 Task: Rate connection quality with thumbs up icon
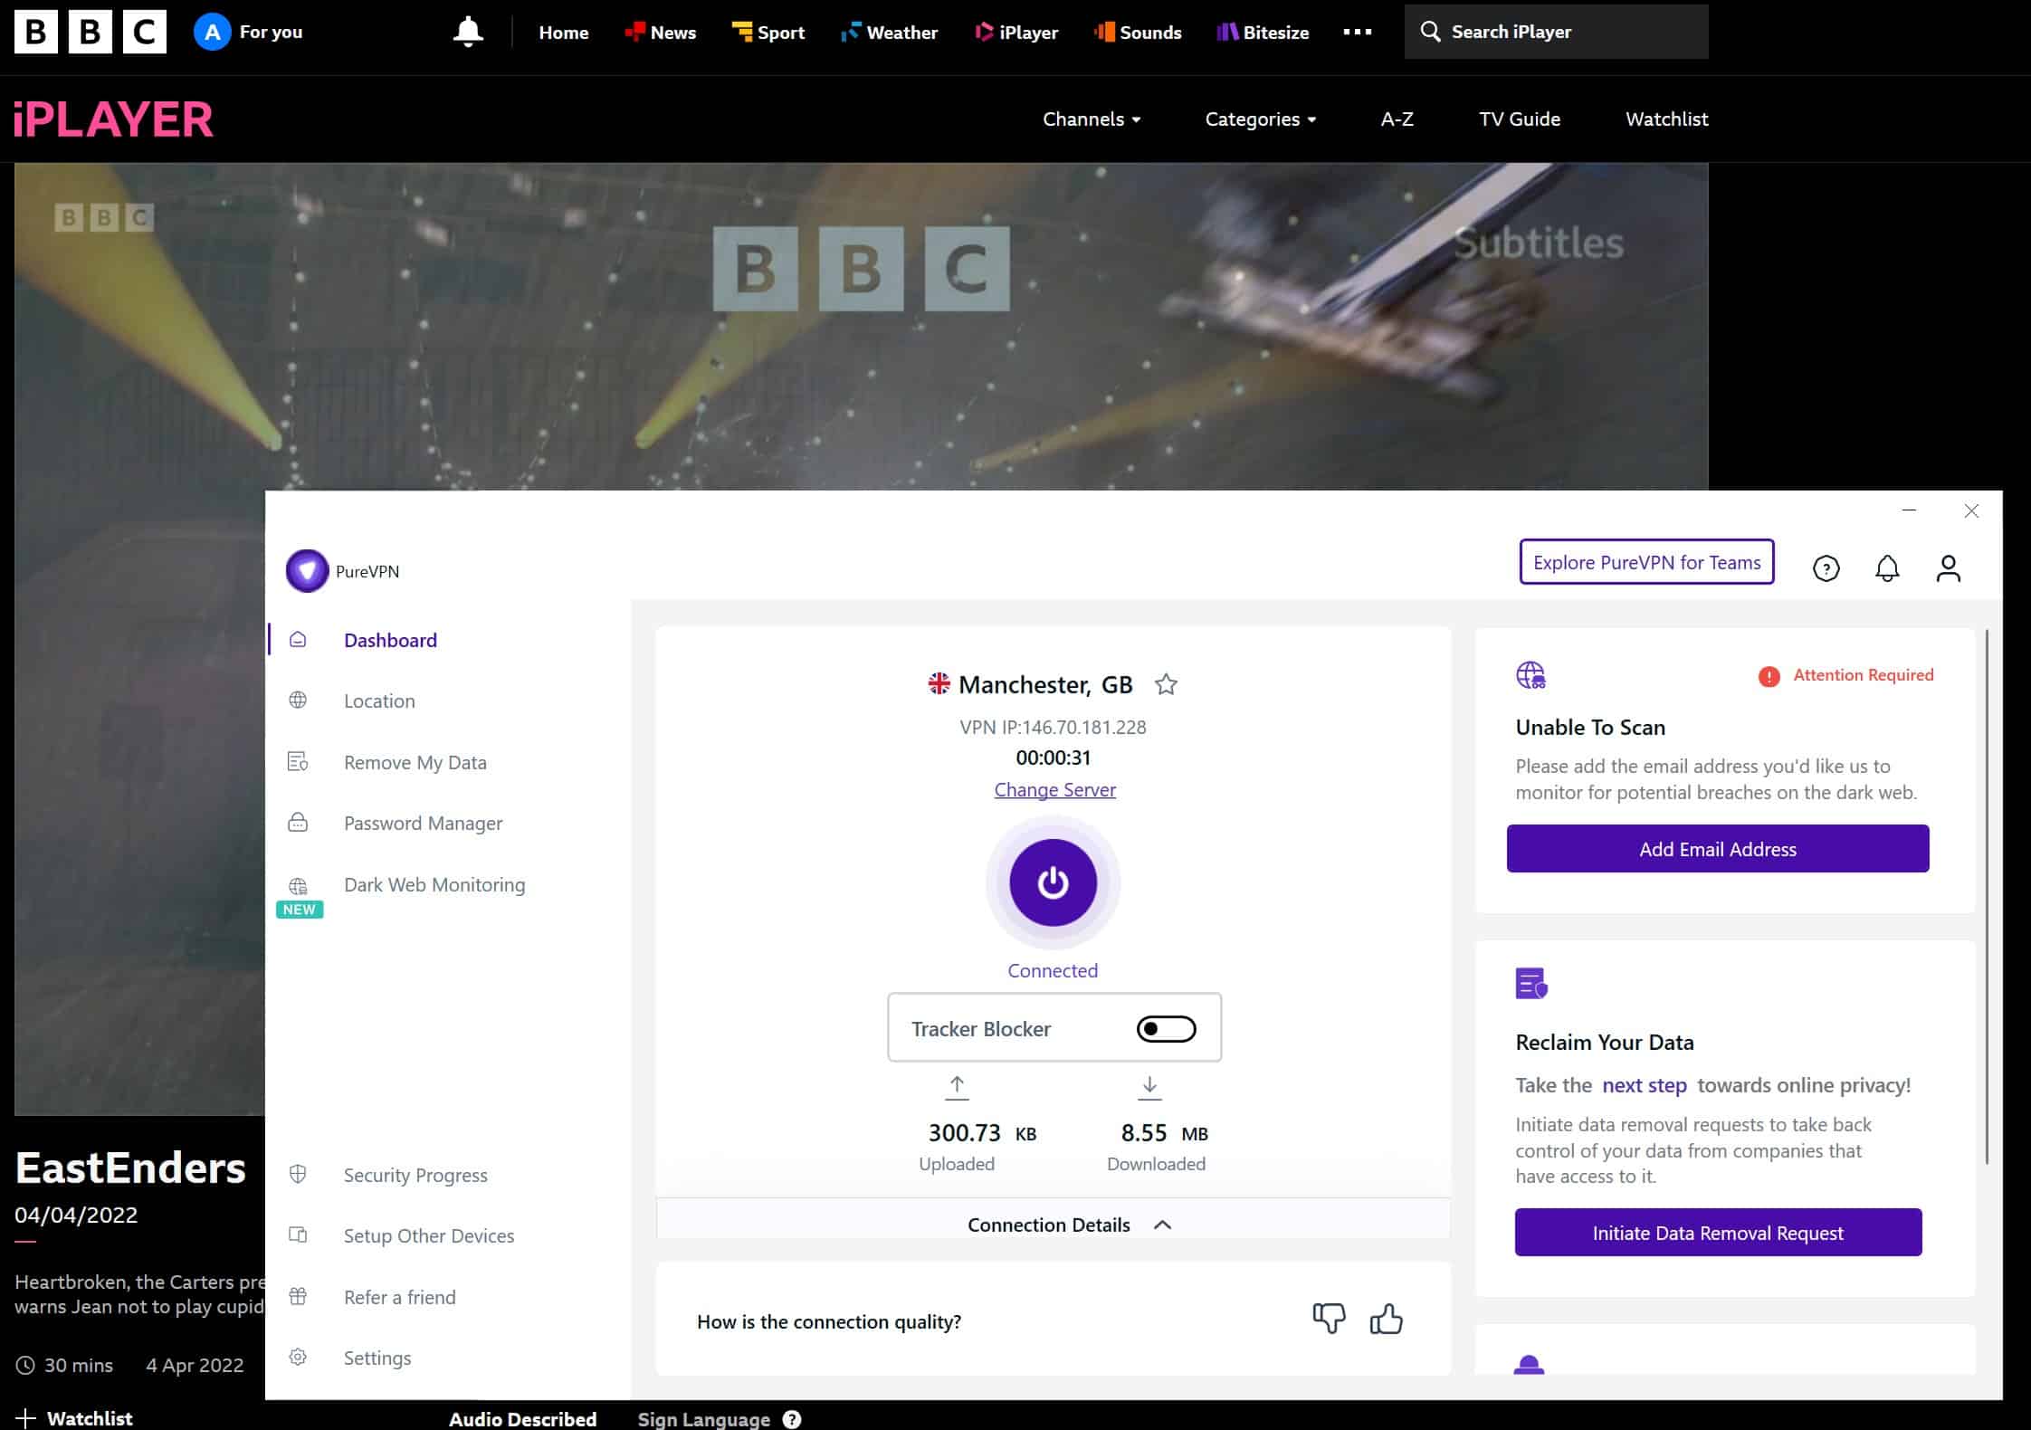click(1386, 1319)
